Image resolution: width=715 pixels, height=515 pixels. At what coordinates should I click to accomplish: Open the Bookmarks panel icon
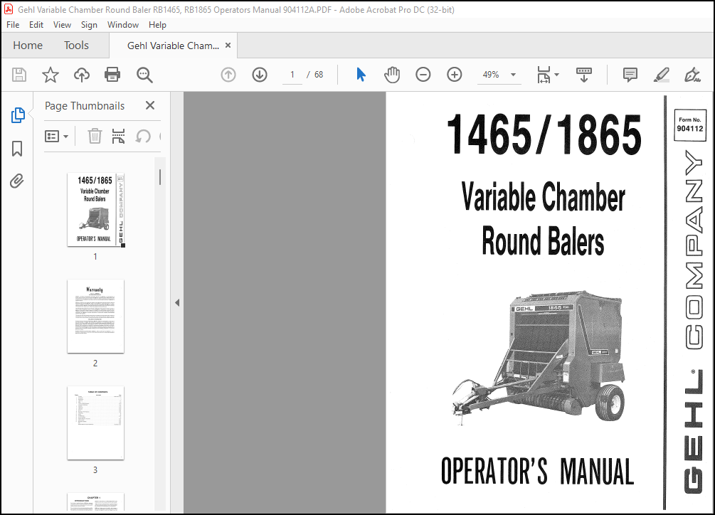tap(17, 149)
